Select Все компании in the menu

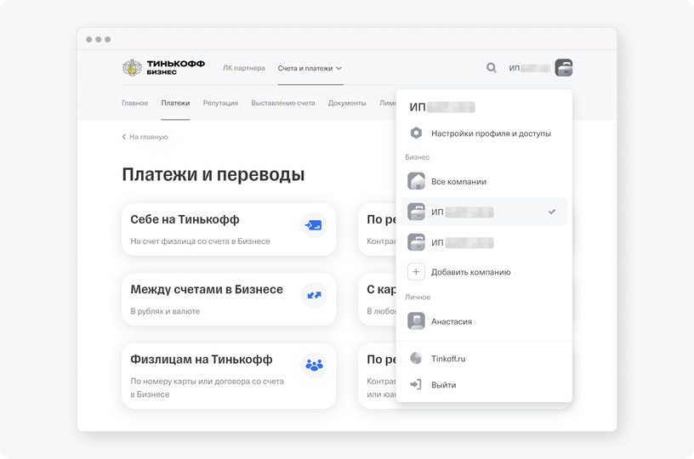tap(484, 181)
